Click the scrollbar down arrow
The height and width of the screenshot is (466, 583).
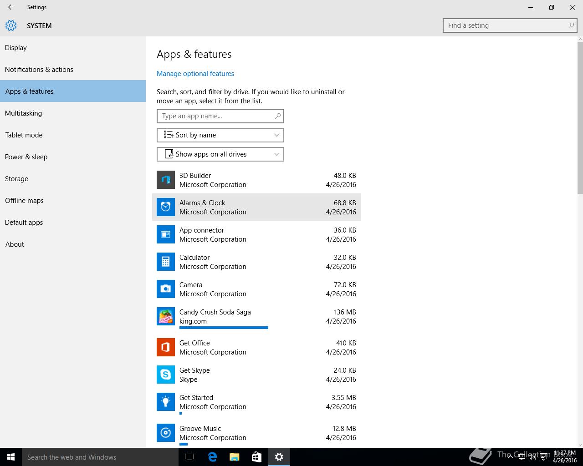point(580,445)
